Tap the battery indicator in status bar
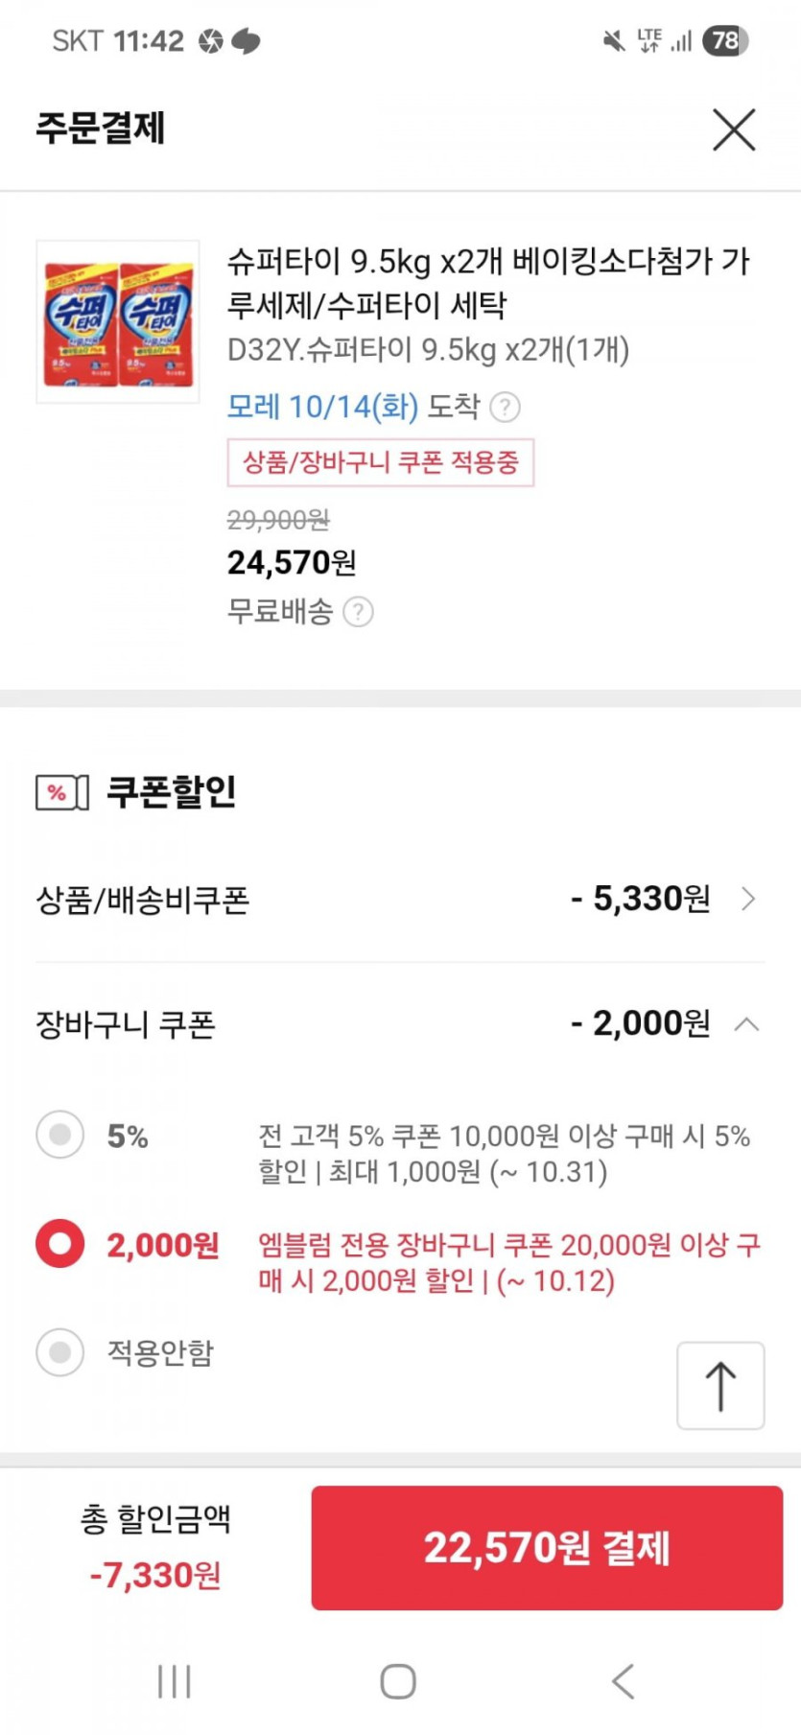Screen dimensions: 801x1735 (x=724, y=40)
